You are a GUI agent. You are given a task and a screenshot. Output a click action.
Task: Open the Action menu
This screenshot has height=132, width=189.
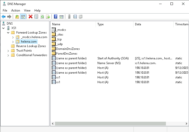[x=16, y=11]
